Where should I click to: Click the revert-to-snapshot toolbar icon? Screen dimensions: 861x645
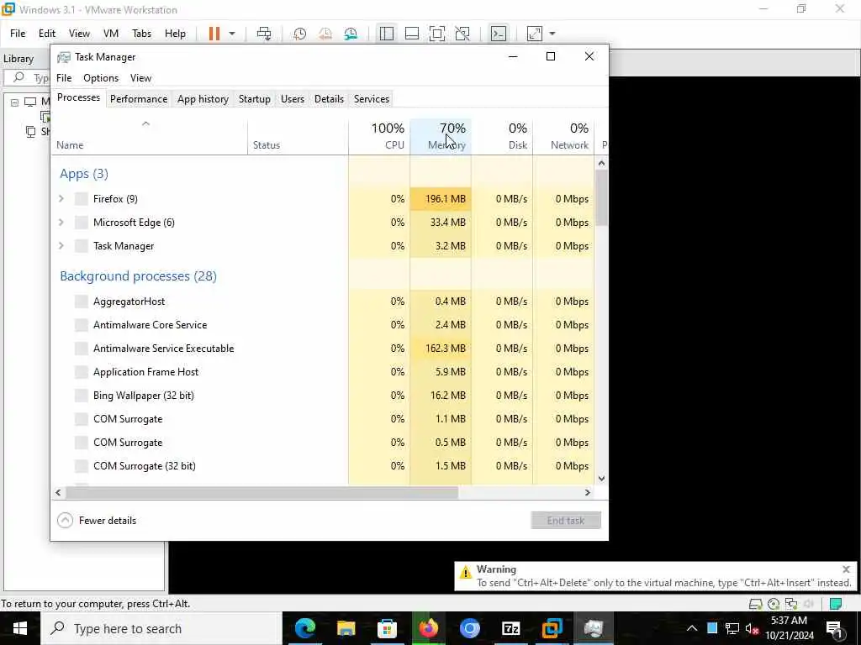pyautogui.click(x=325, y=34)
